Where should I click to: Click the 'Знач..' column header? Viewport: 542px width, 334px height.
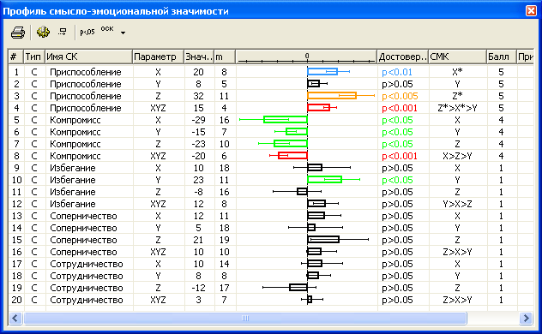tap(199, 57)
